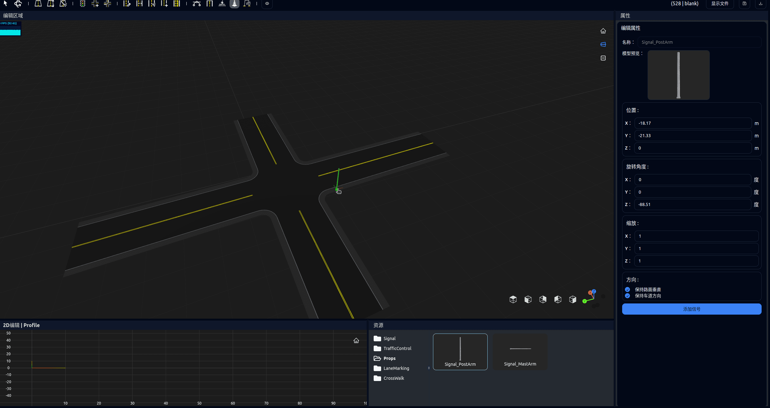Screen dimensions: 770x408
Task: Toggle 保持车道方向 checkbox
Action: 627,296
